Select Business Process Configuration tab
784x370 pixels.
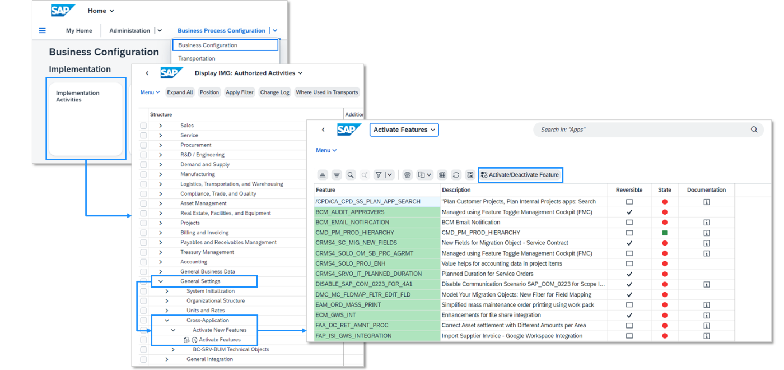tap(221, 31)
